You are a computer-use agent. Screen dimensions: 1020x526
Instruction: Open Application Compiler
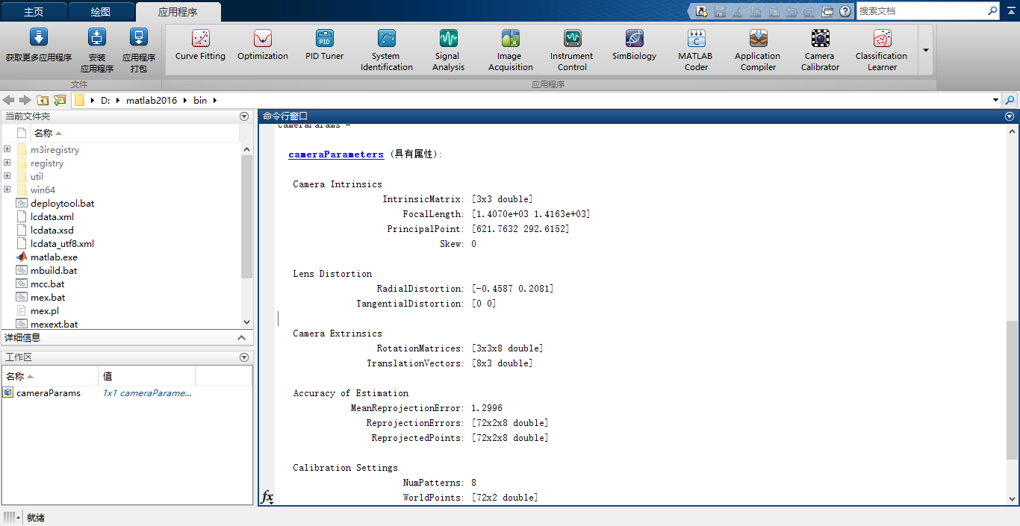coord(758,49)
